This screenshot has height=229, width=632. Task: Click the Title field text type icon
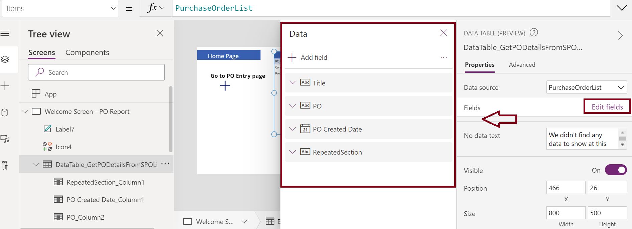(305, 82)
